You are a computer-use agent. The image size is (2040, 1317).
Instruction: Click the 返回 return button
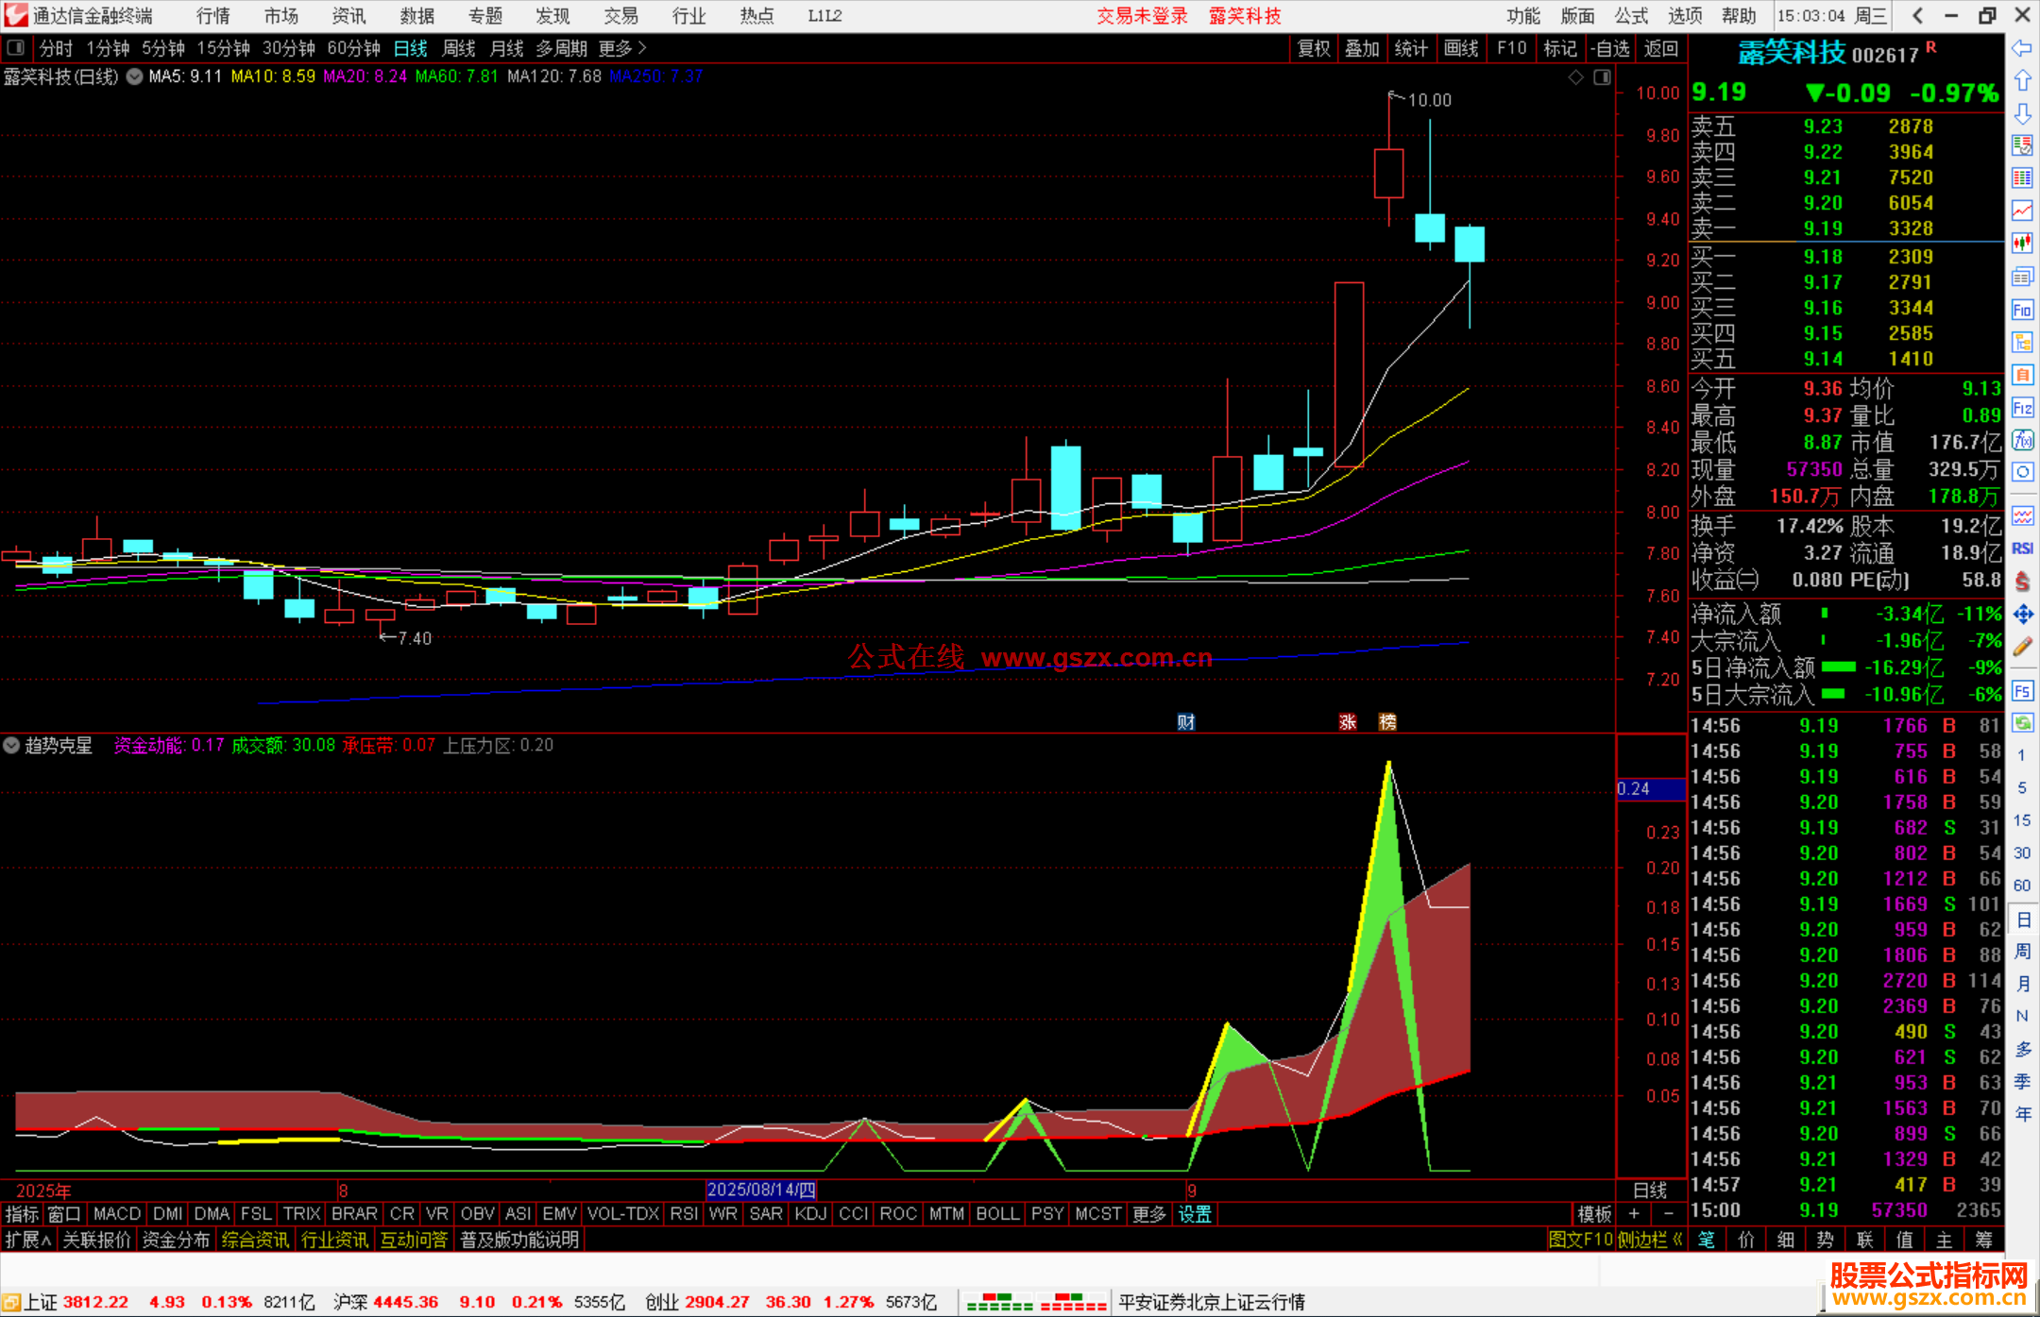point(1661,48)
